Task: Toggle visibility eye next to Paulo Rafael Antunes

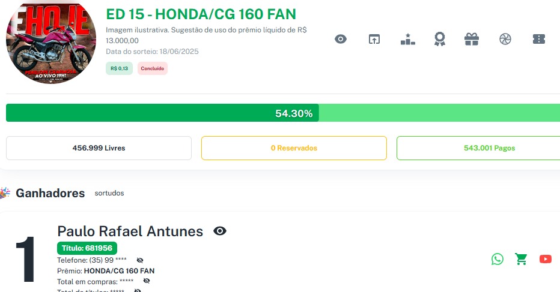Action: 220,231
